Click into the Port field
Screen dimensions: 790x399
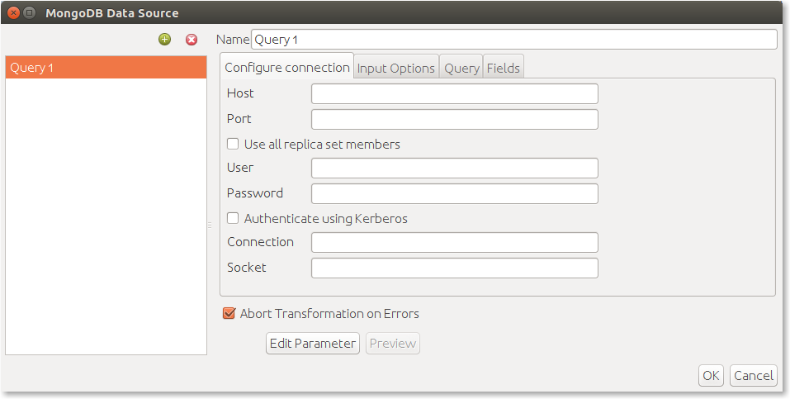(455, 120)
